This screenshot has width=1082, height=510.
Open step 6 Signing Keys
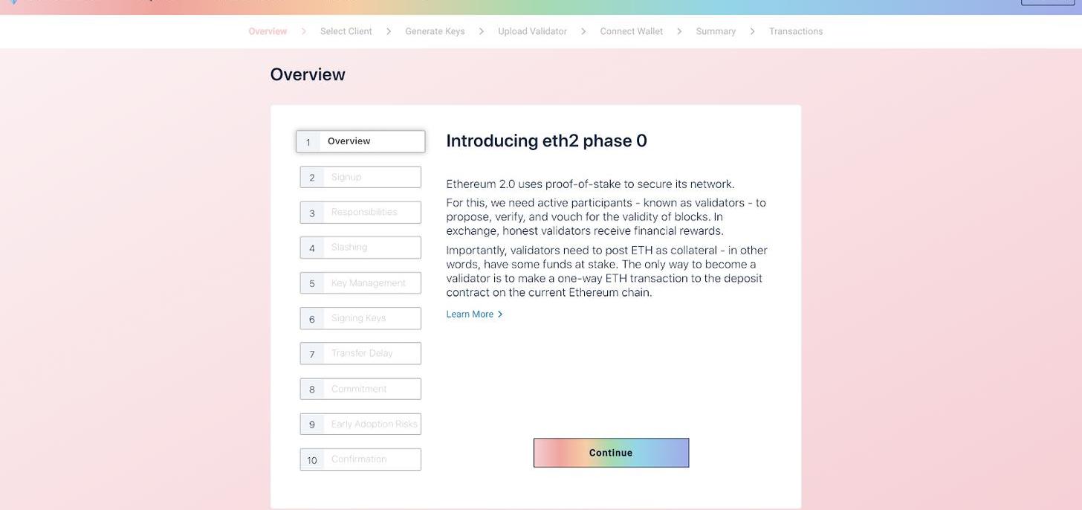(x=360, y=318)
